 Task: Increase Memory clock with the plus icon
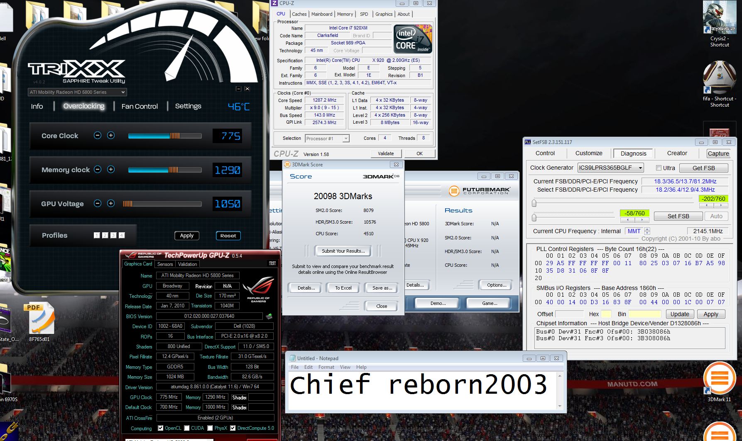[111, 169]
